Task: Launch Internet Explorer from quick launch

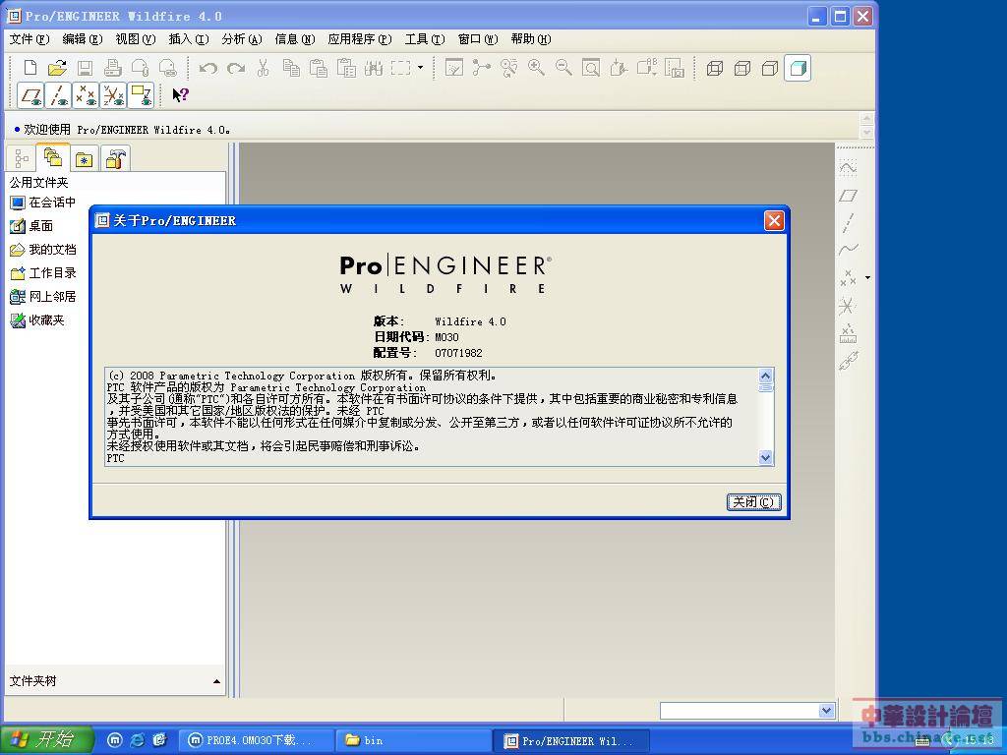Action: click(137, 740)
